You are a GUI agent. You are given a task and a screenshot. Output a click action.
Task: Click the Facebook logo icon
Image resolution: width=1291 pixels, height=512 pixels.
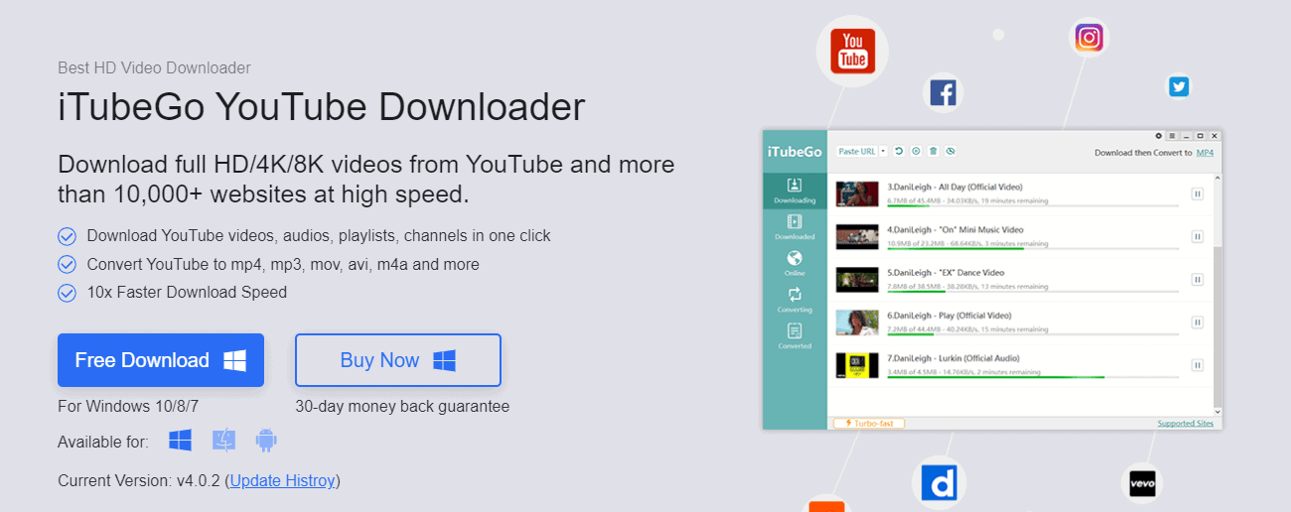pos(942,93)
